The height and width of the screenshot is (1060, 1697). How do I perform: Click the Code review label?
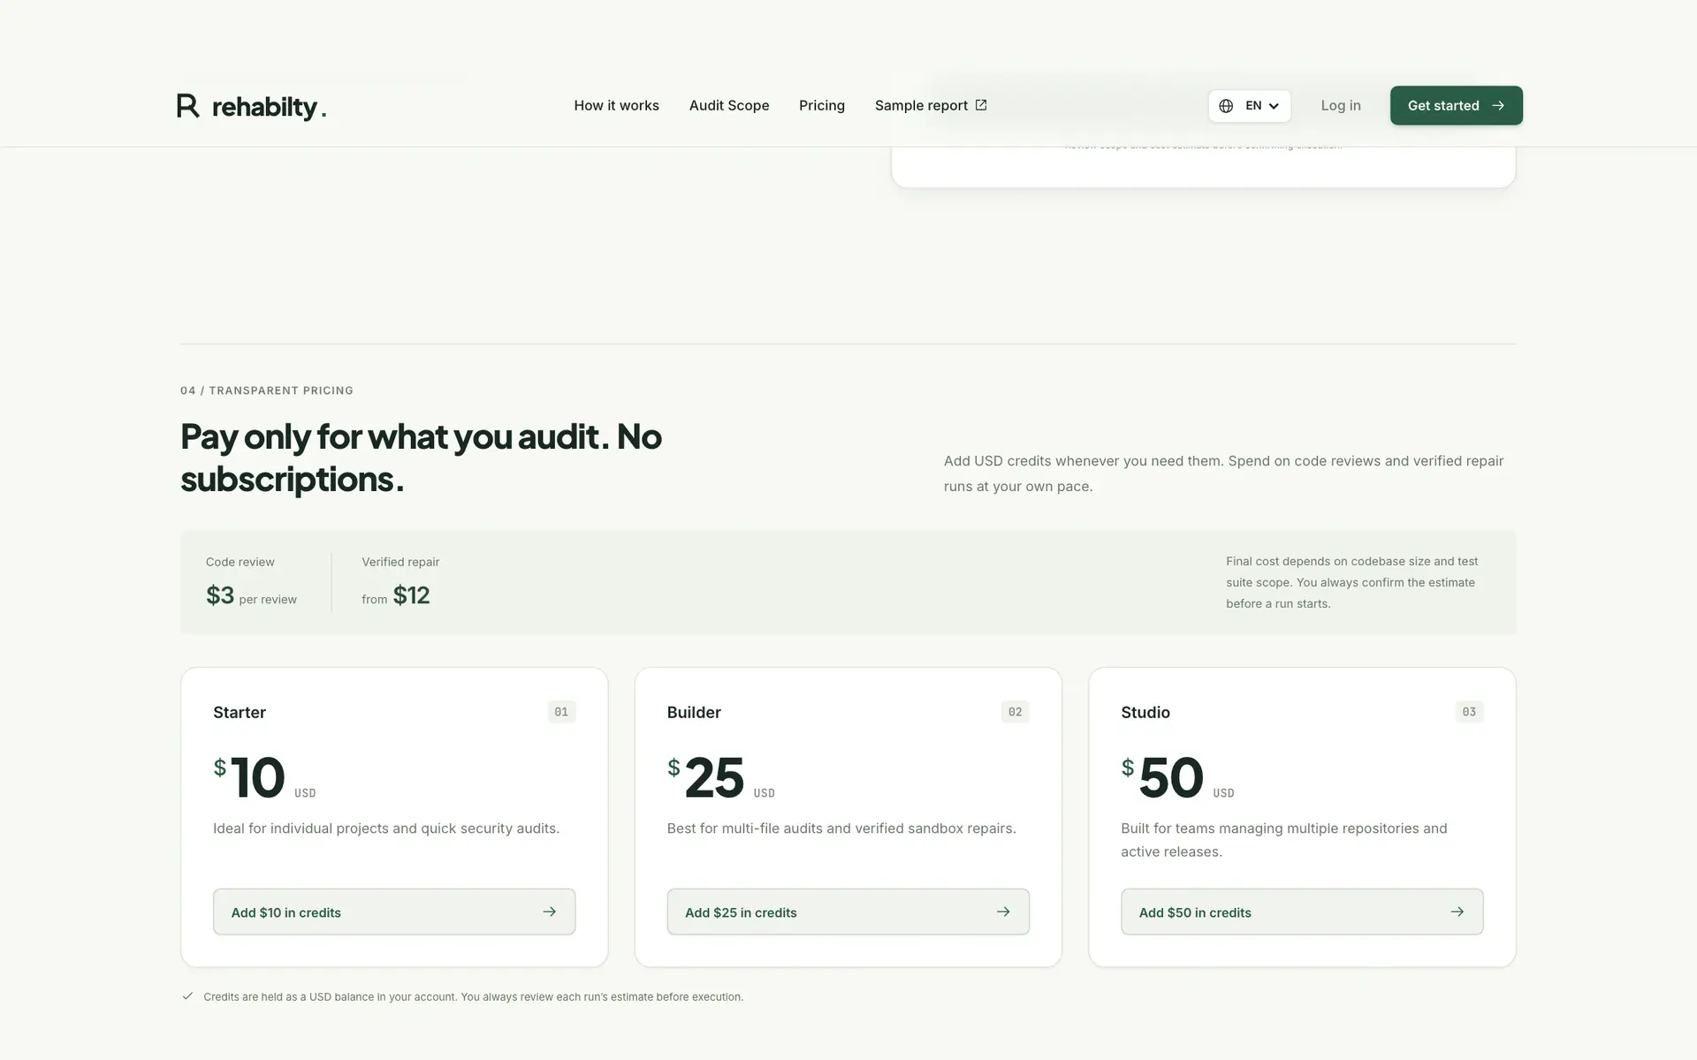pos(240,562)
